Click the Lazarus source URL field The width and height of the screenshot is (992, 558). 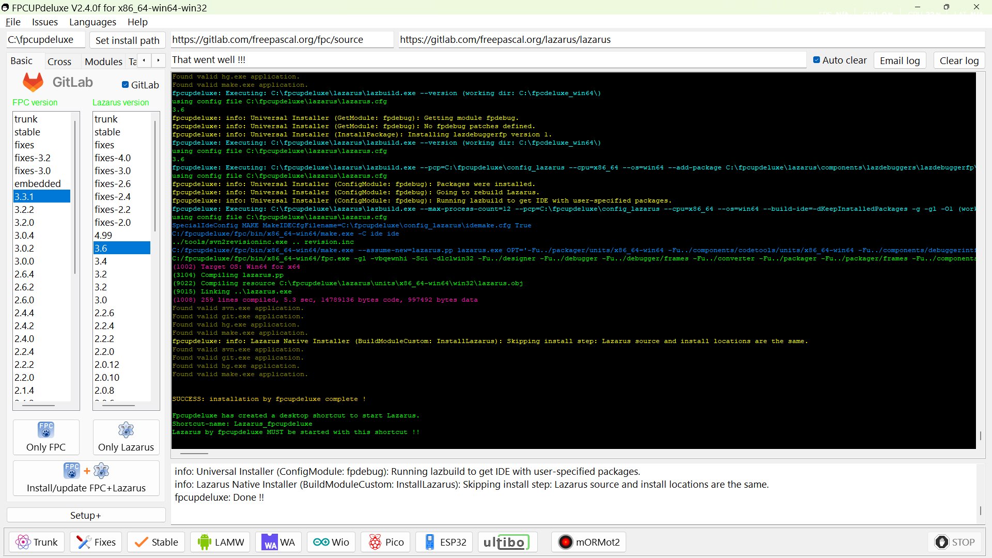(691, 40)
